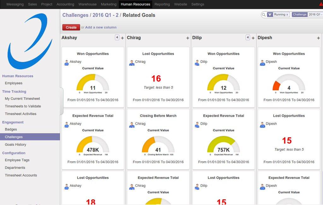Click Dilip's avatar on bottom Lost Opportunities card
The width and height of the screenshot is (323, 205).
click(x=197, y=187)
